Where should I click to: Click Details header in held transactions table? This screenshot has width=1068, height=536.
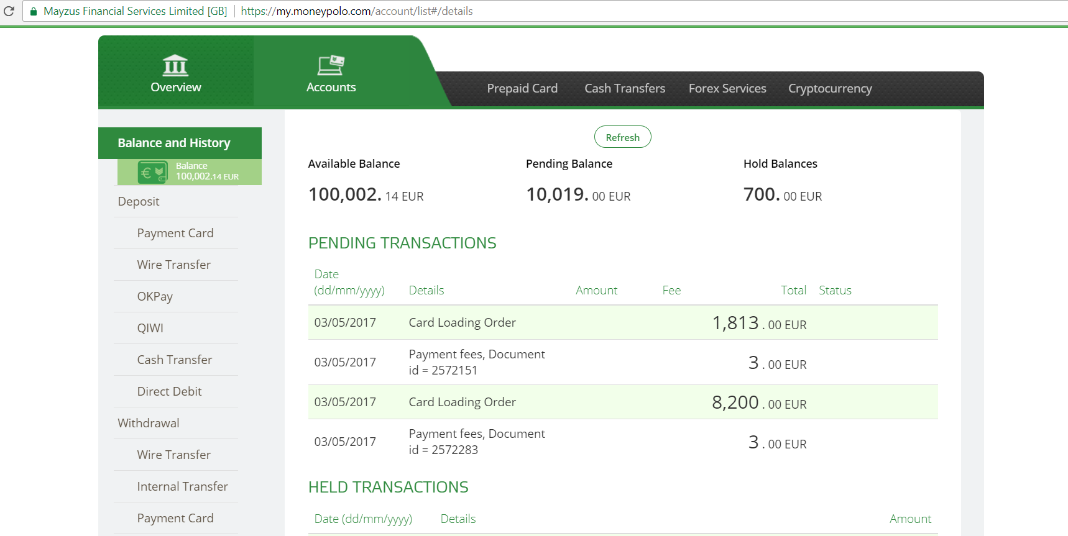click(458, 519)
